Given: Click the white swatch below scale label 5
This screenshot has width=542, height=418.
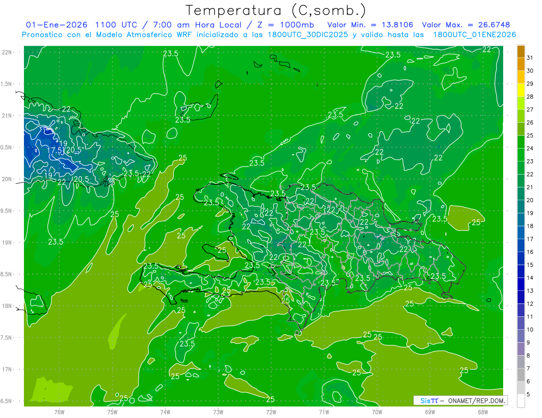Looking at the screenshot, I should coord(521,401).
